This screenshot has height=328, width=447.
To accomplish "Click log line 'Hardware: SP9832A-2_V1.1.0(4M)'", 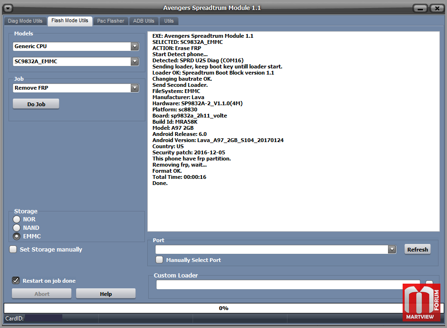I will (198, 103).
